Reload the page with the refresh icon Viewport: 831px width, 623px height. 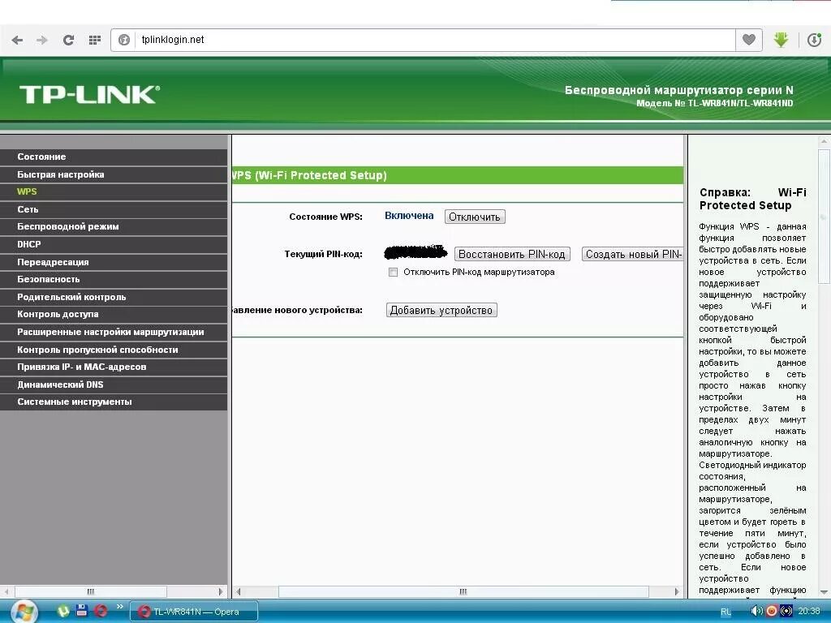[68, 40]
